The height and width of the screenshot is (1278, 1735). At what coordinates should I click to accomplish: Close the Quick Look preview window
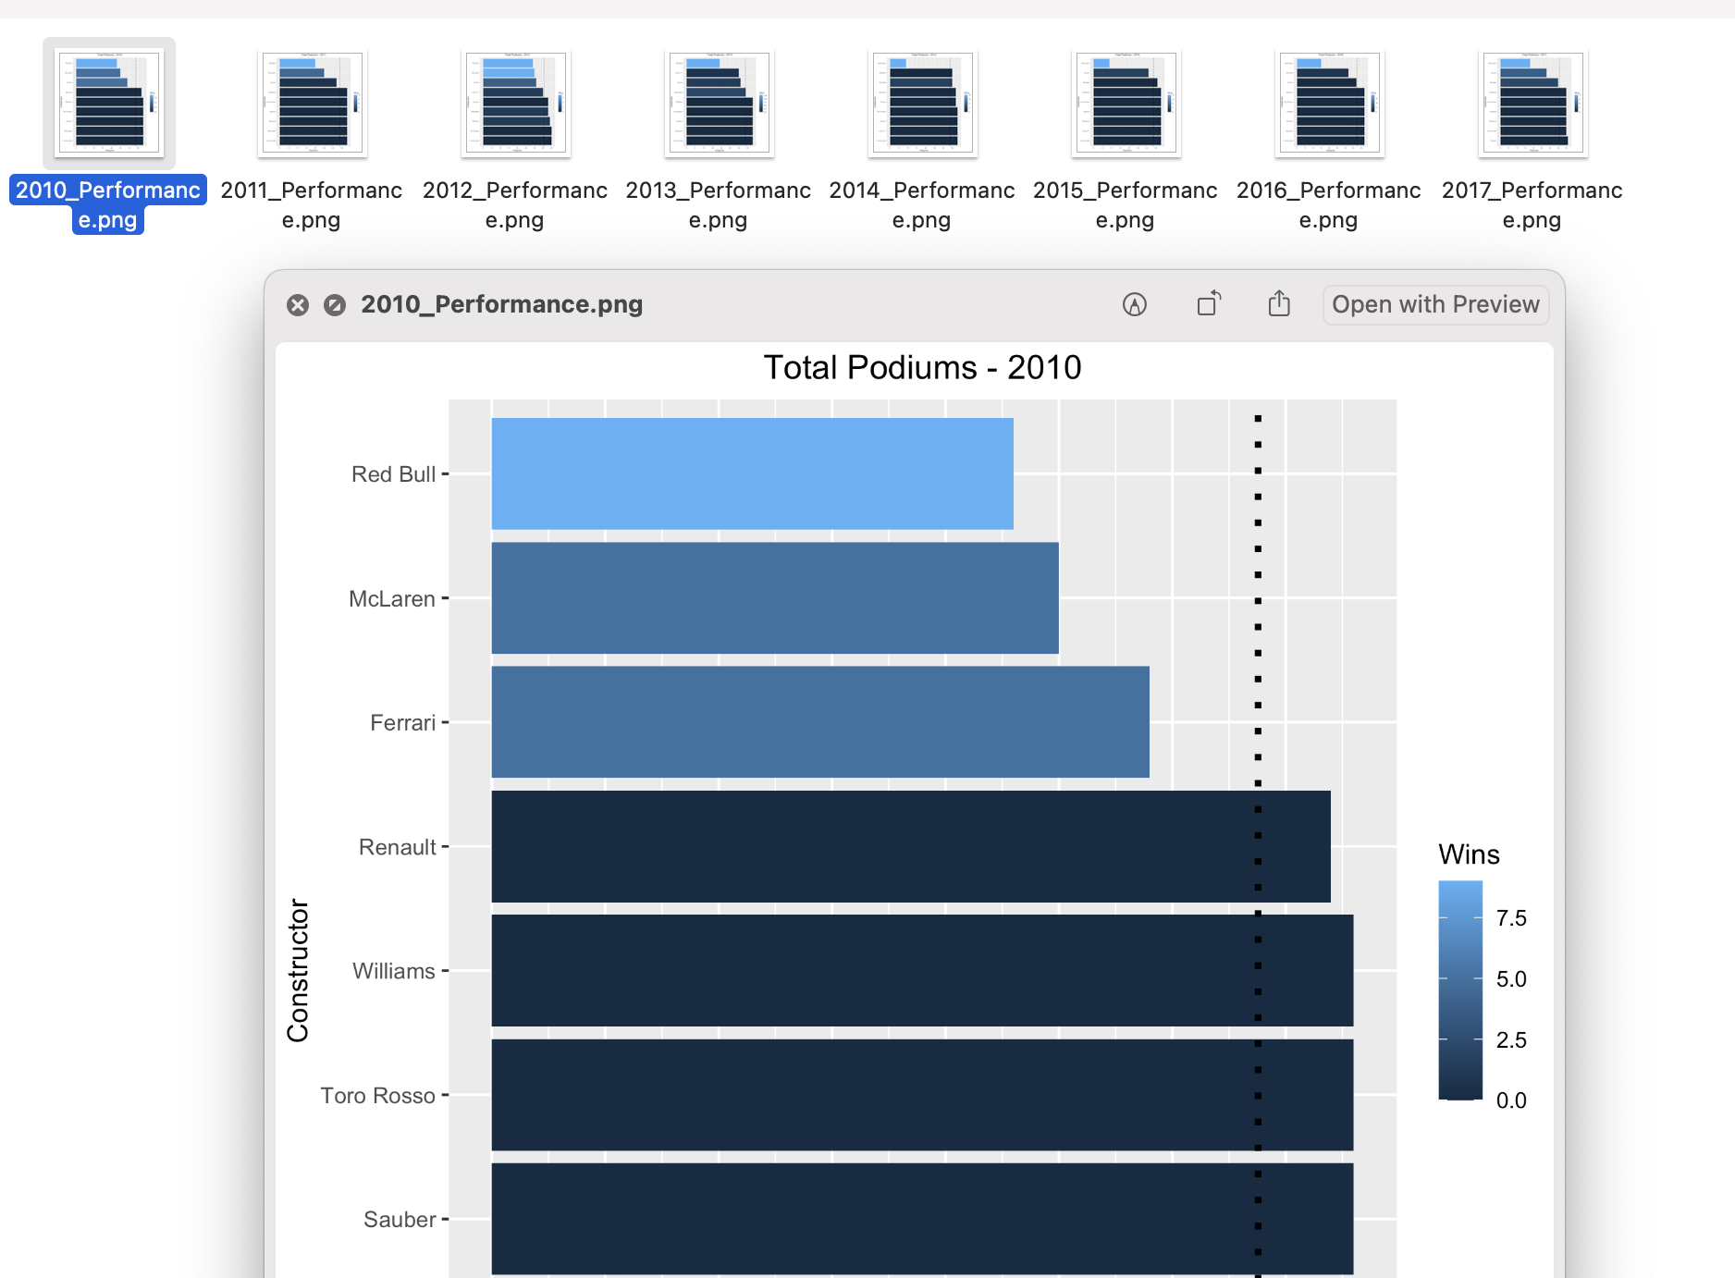298,305
